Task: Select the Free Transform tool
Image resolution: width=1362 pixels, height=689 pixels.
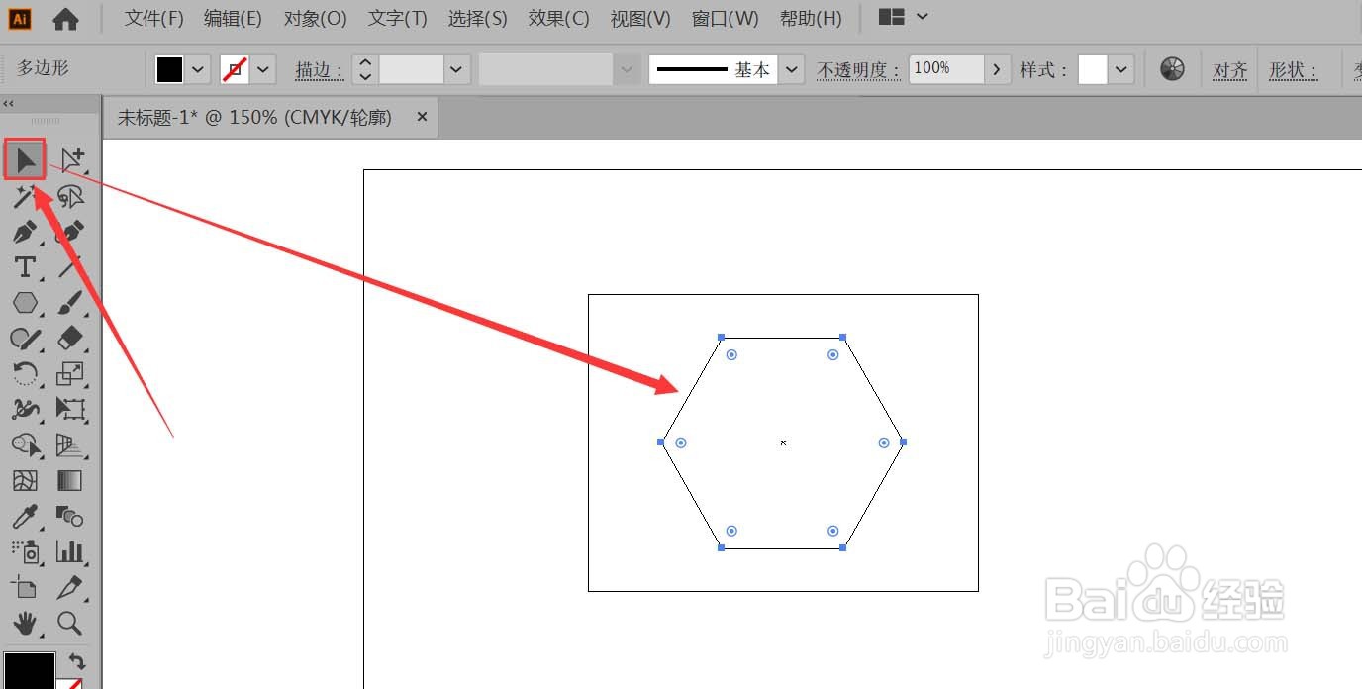Action: point(70,409)
